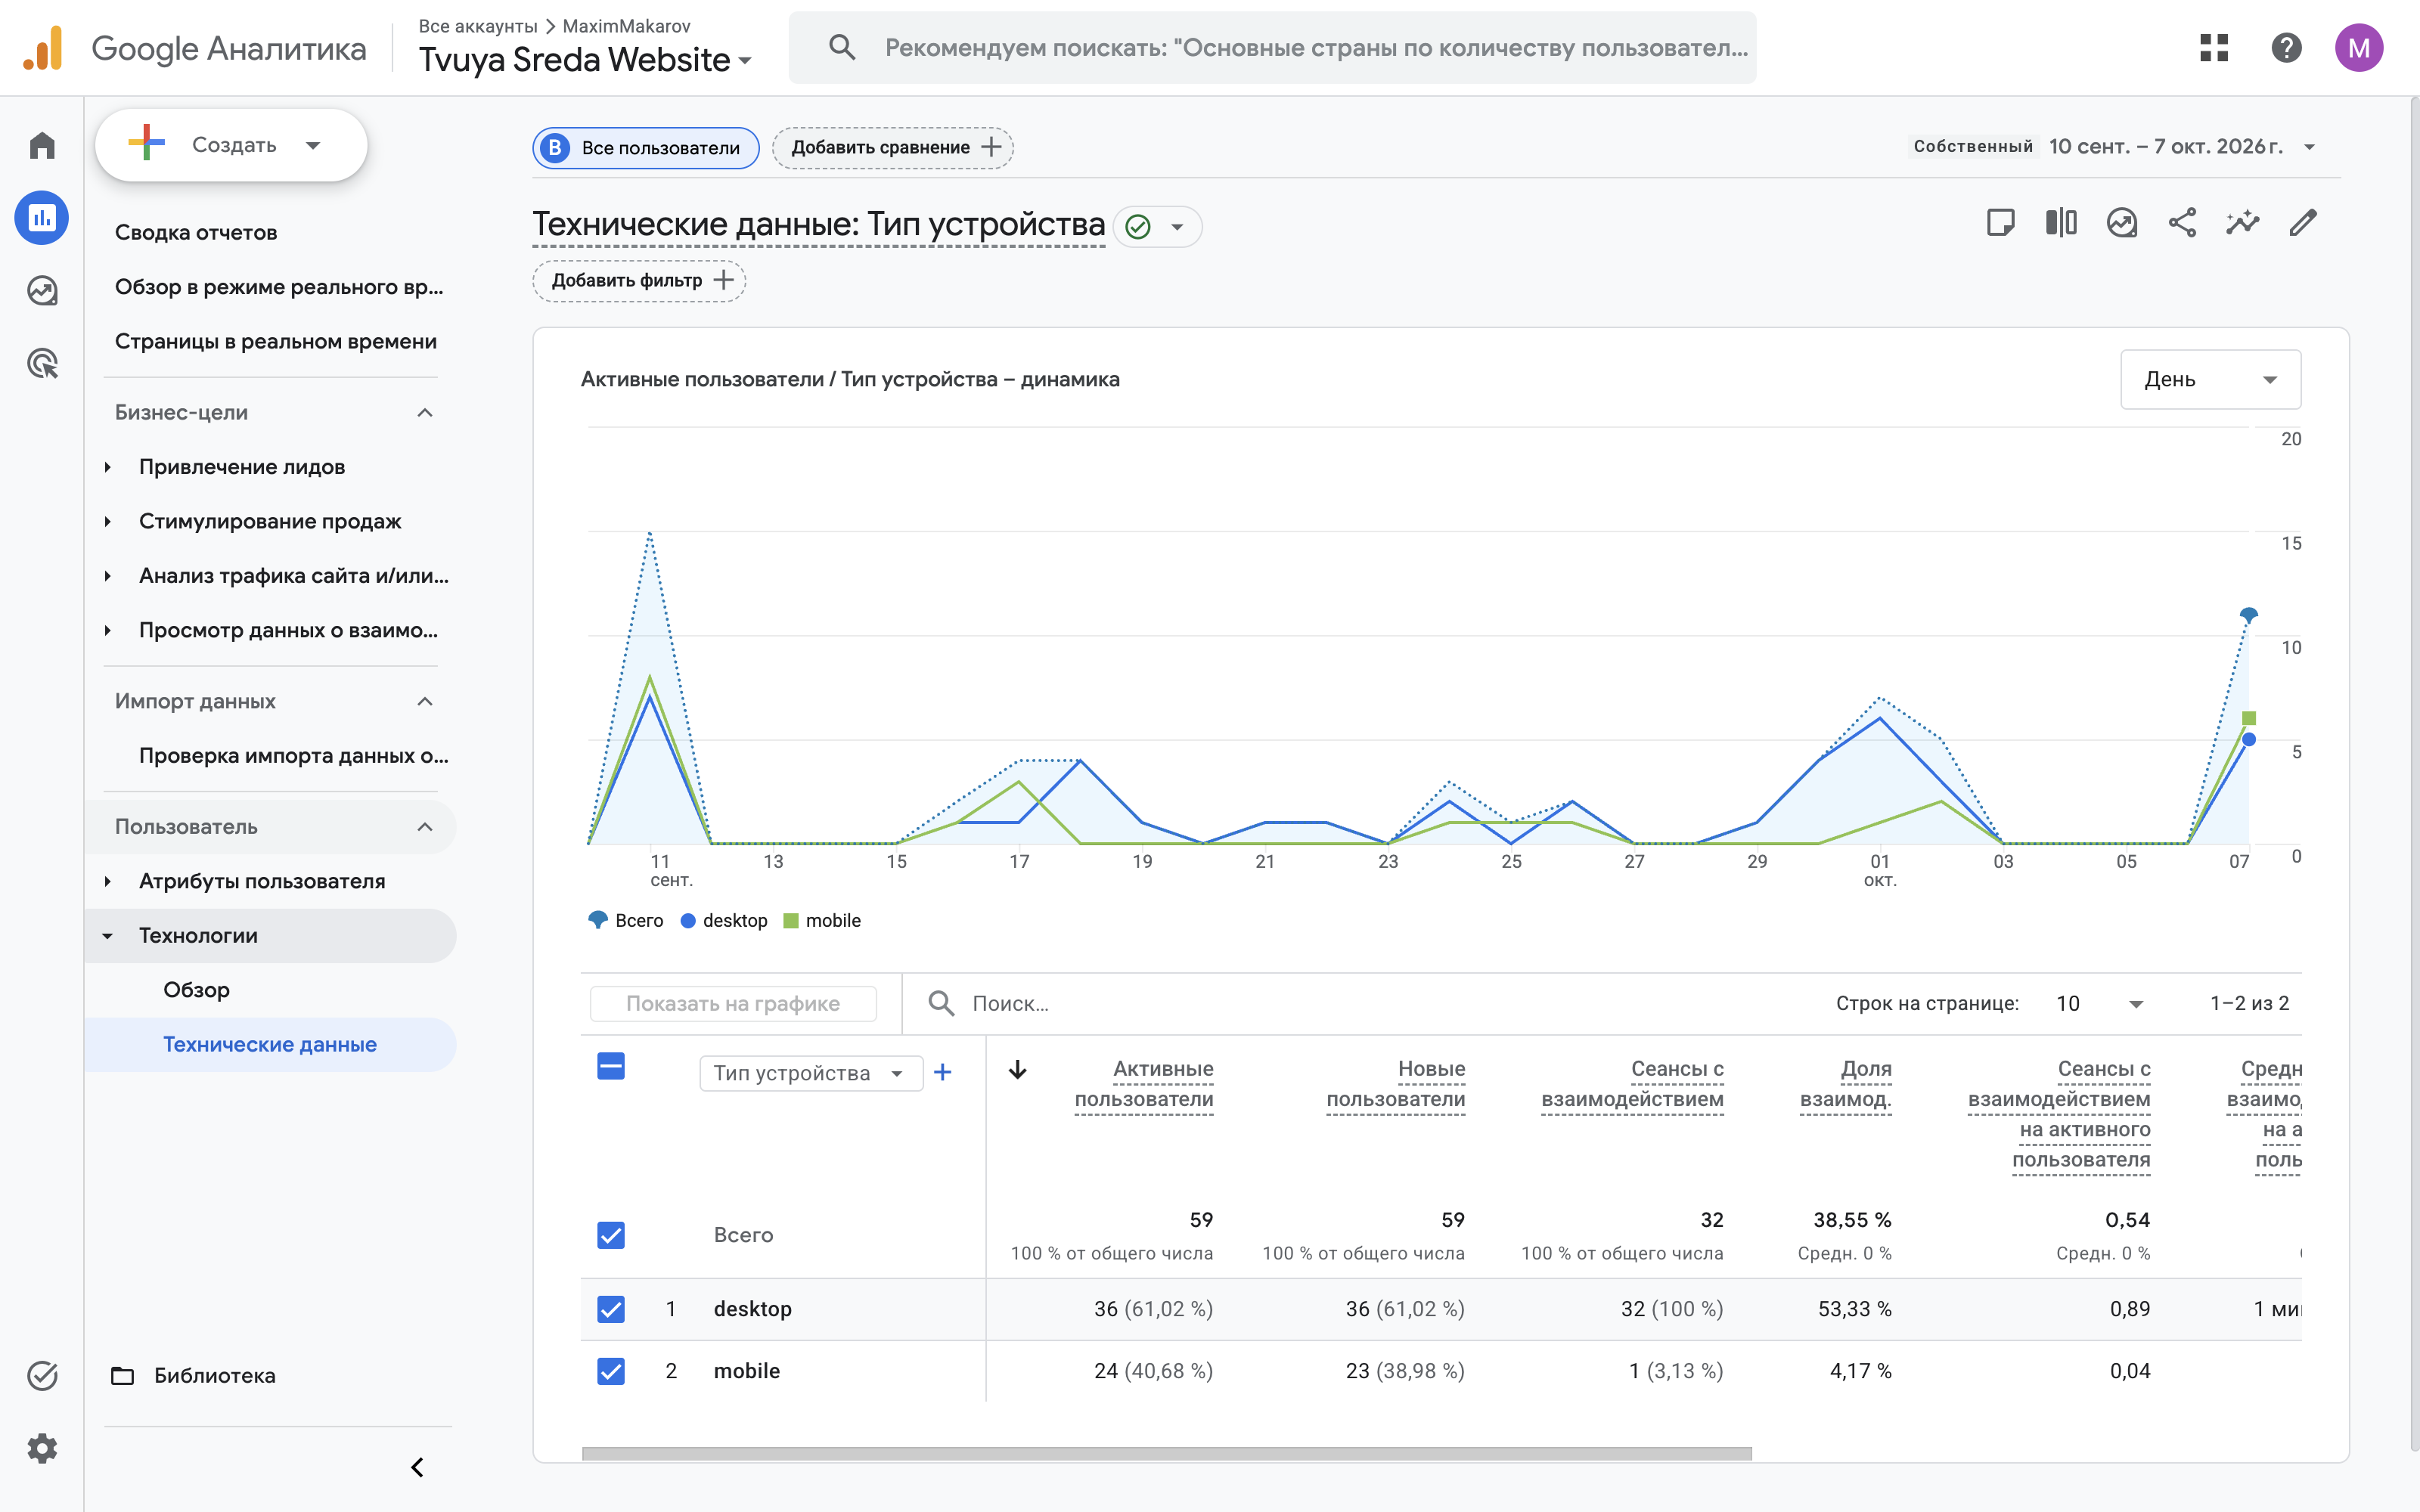The image size is (2420, 1512).
Task: Collapse the sidebar with the left chevron
Action: point(417,1467)
